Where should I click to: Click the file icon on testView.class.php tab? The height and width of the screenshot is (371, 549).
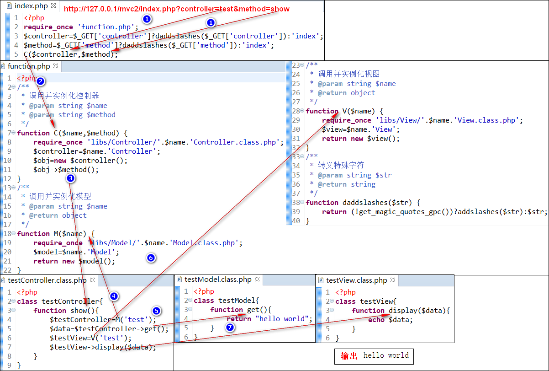coord(321,280)
